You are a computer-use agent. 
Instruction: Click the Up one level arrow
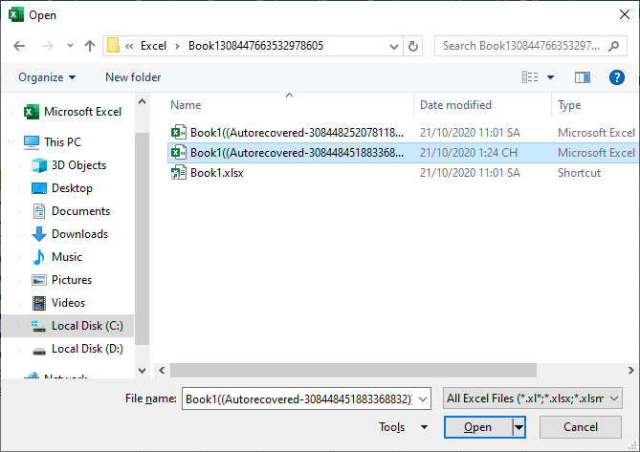click(x=90, y=45)
